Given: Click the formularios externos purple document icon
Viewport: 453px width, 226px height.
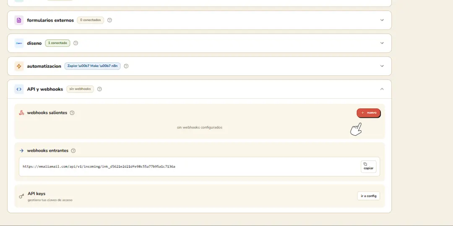Looking at the screenshot, I should pyautogui.click(x=19, y=20).
